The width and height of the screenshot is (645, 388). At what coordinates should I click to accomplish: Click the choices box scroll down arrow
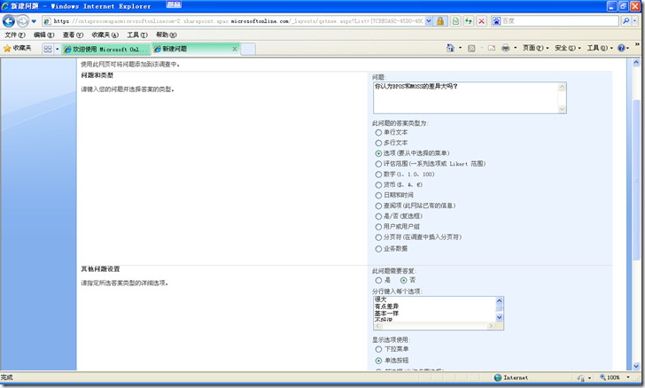pos(499,318)
